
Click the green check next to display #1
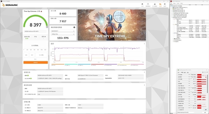31,78
